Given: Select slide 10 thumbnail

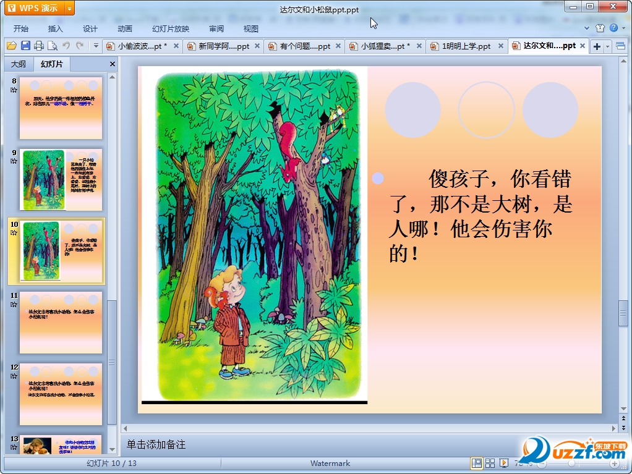Looking at the screenshot, I should [61, 251].
